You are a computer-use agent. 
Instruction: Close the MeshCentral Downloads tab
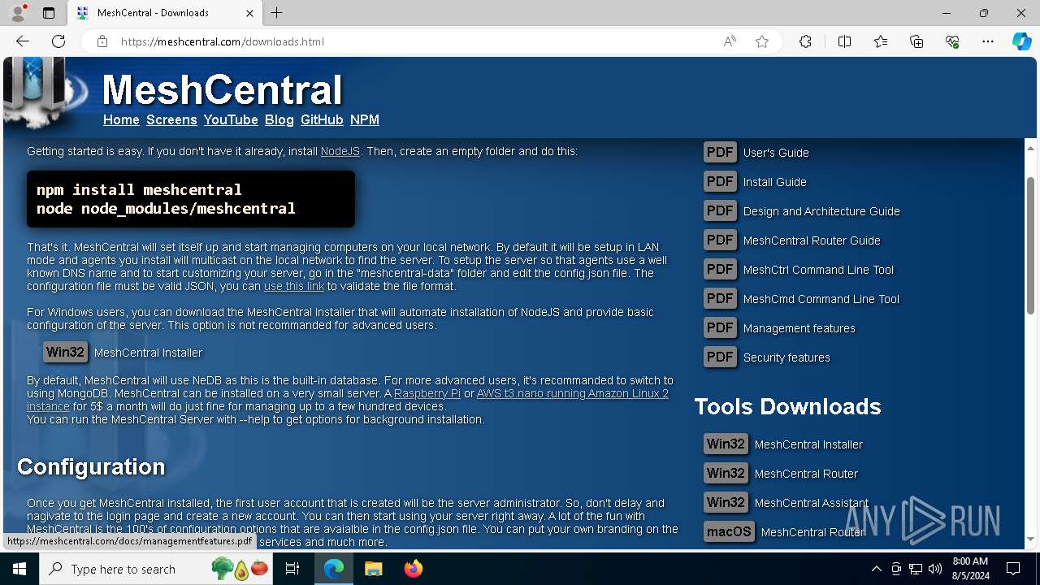point(251,13)
